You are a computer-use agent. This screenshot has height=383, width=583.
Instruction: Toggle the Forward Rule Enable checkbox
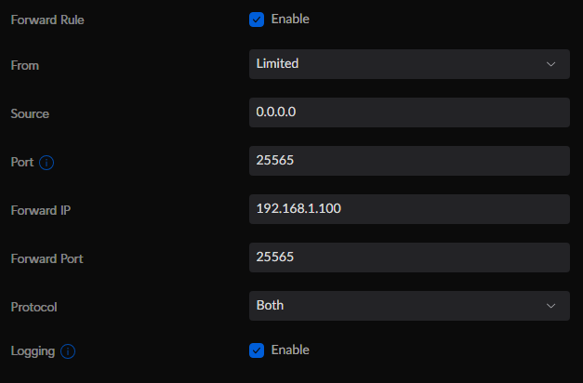258,20
